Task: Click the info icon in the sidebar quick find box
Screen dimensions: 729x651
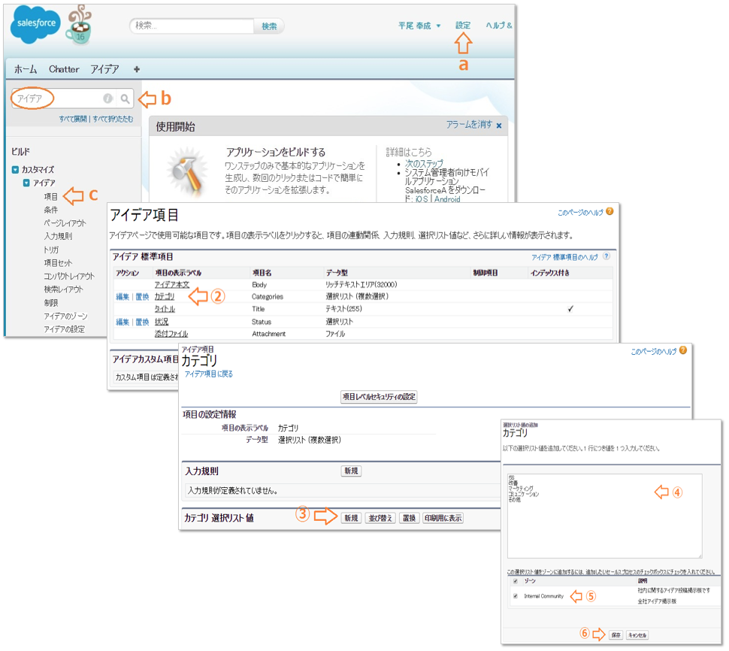Action: pos(108,98)
